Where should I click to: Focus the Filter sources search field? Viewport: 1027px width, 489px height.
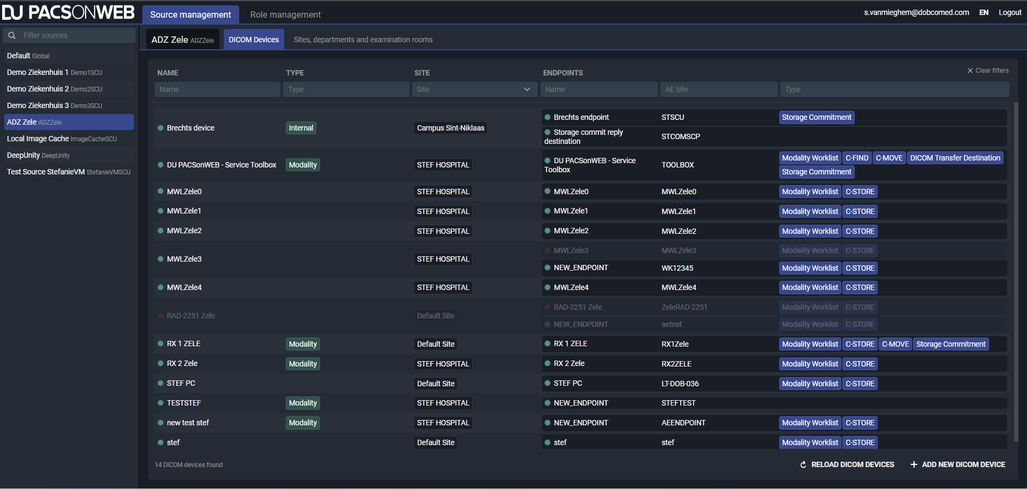tap(70, 35)
